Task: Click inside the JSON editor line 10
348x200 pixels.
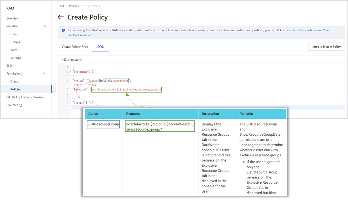Action: [x=208, y=107]
